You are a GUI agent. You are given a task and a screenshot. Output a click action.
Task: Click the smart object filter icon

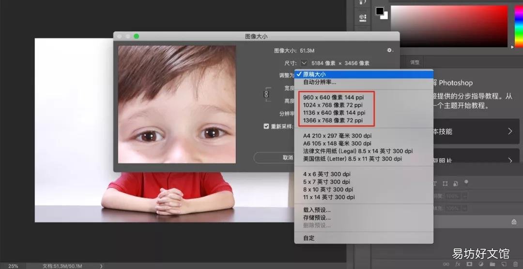(x=456, y=184)
